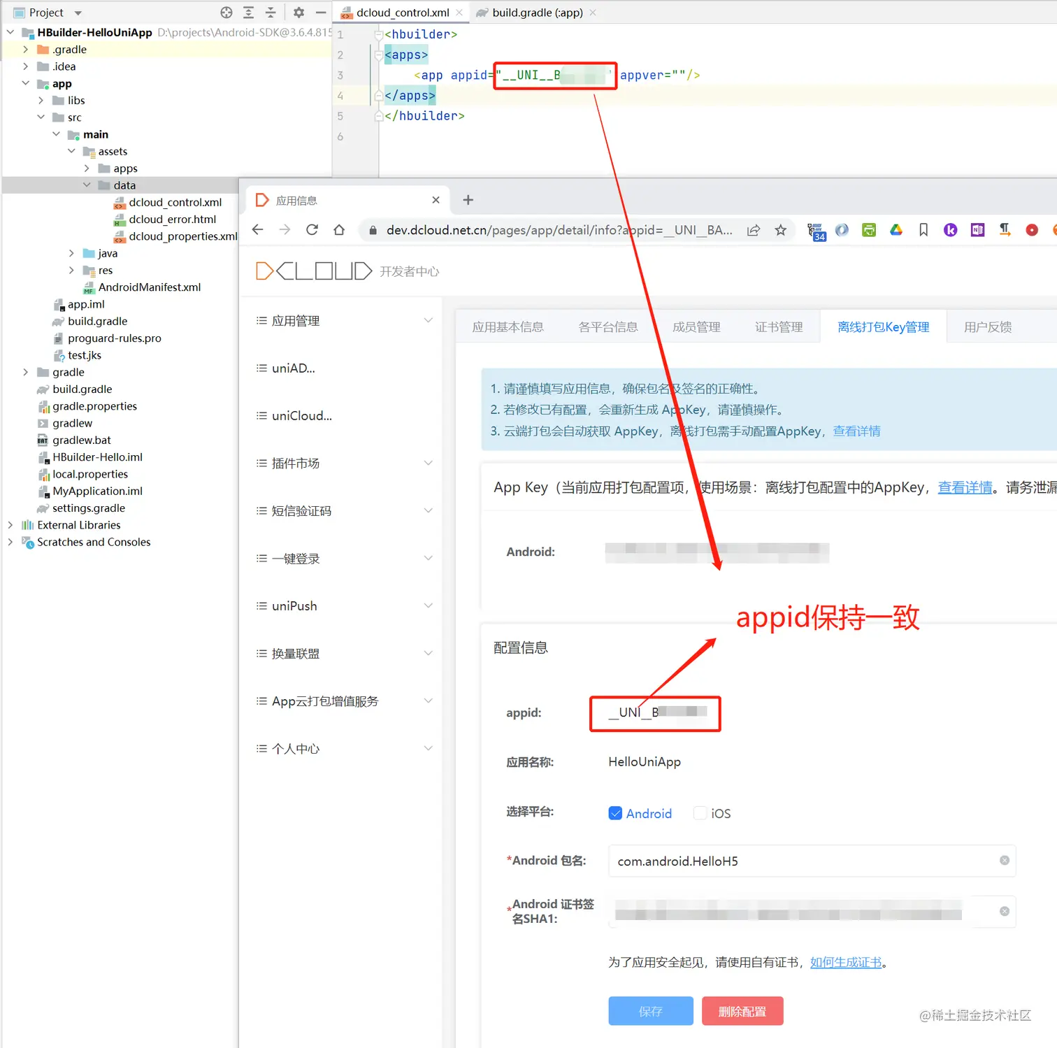This screenshot has height=1048, width=1057.
Task: Collapse the app module folder
Action: [26, 83]
